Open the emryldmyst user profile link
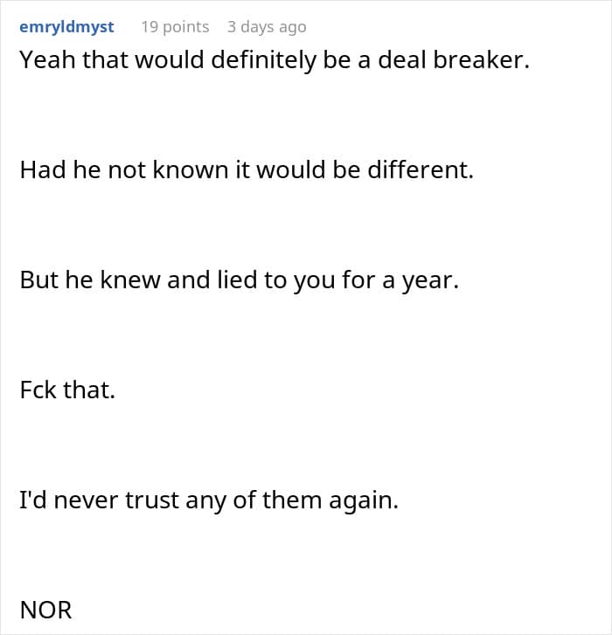The width and height of the screenshot is (612, 635). tap(66, 26)
